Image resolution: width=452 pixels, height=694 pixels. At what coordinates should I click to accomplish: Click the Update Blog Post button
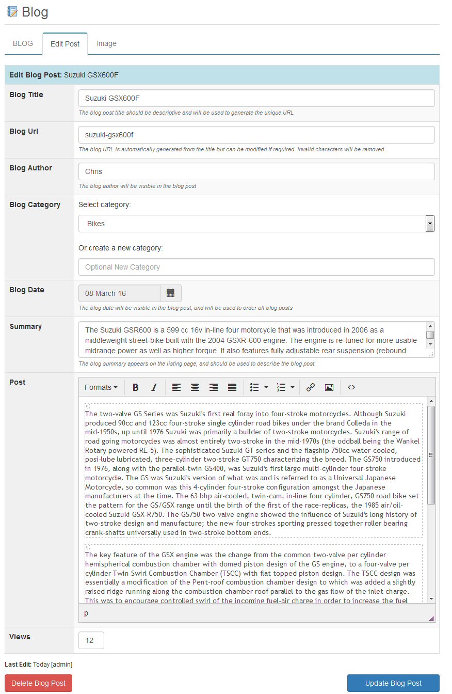(x=393, y=683)
